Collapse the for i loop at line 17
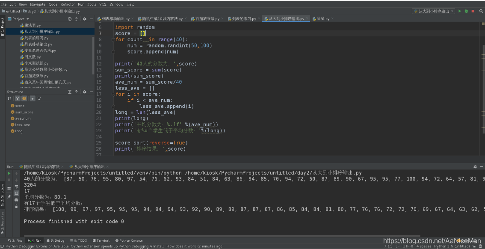Viewport: 485px width, 249px height. pos(113,94)
